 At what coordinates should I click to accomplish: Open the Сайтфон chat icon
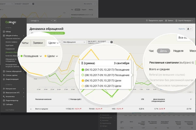click(x=4, y=104)
